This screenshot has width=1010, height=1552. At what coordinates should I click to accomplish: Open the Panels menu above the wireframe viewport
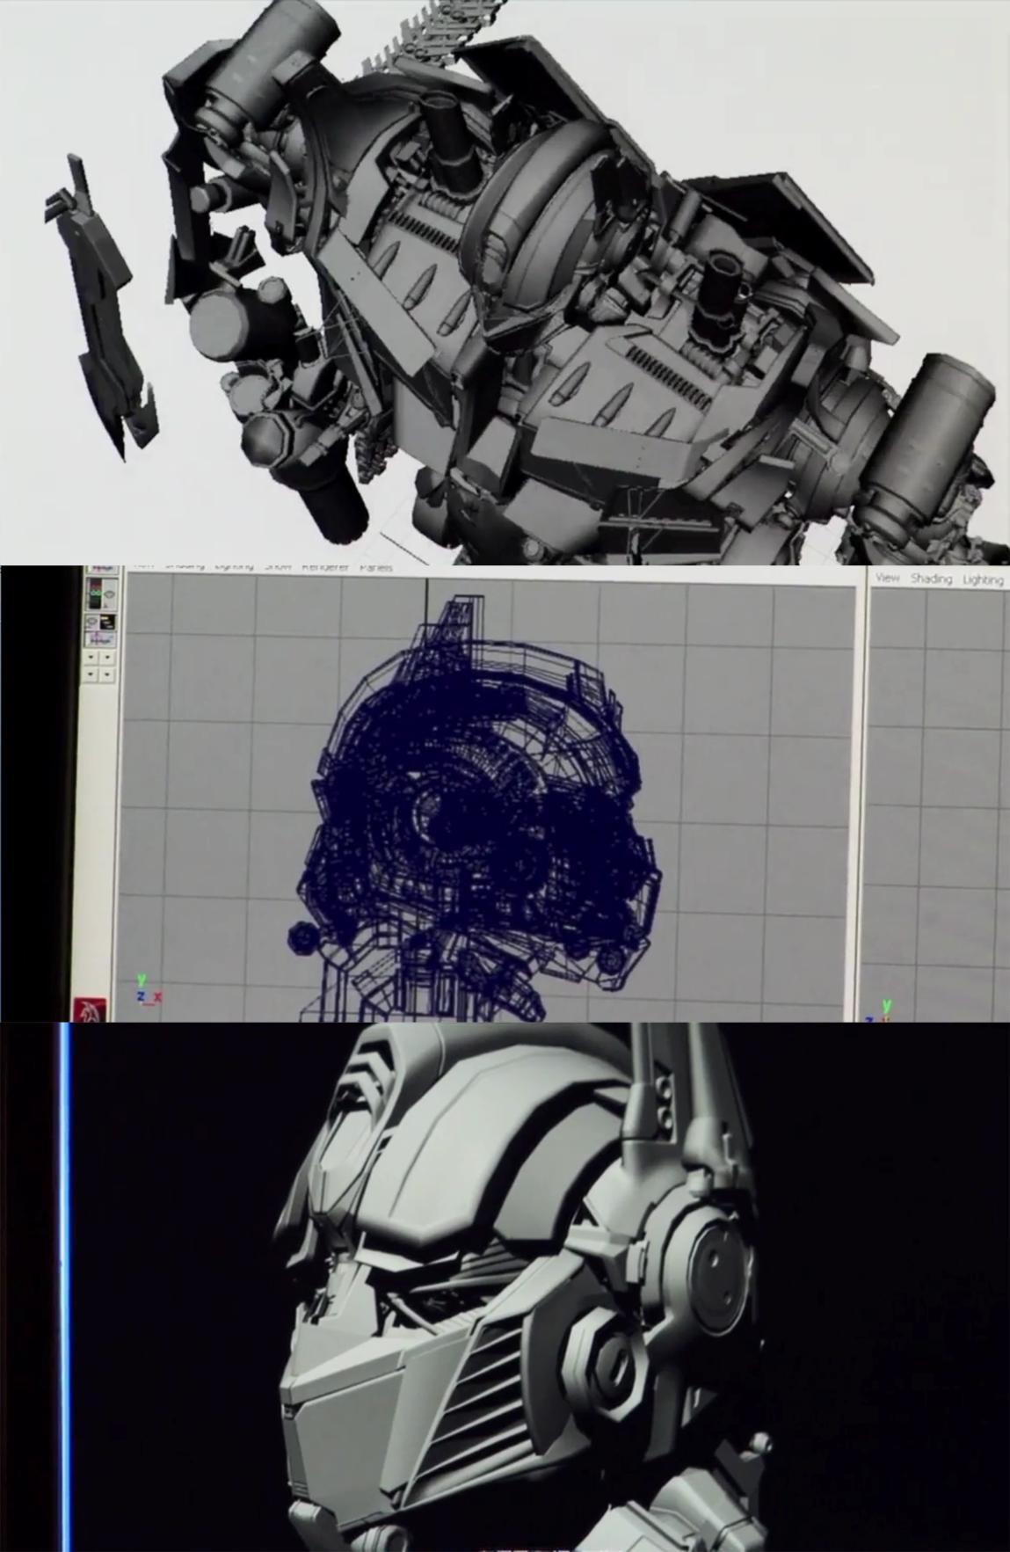[x=375, y=568]
